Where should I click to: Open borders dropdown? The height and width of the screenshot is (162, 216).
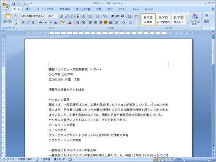pos(134,22)
